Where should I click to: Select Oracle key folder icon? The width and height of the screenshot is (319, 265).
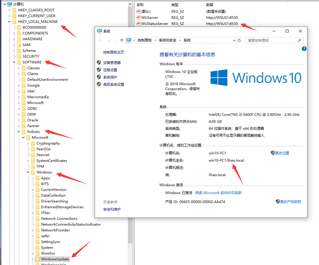click(24, 120)
